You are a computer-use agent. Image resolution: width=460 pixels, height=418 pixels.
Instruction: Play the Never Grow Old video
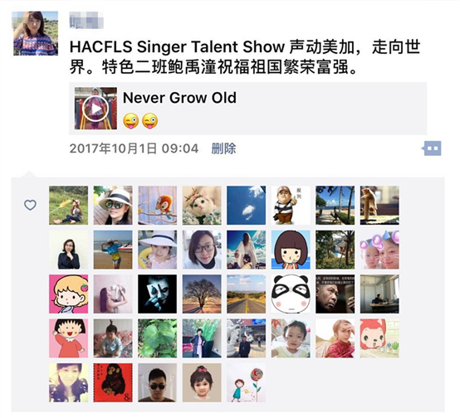pos(95,109)
